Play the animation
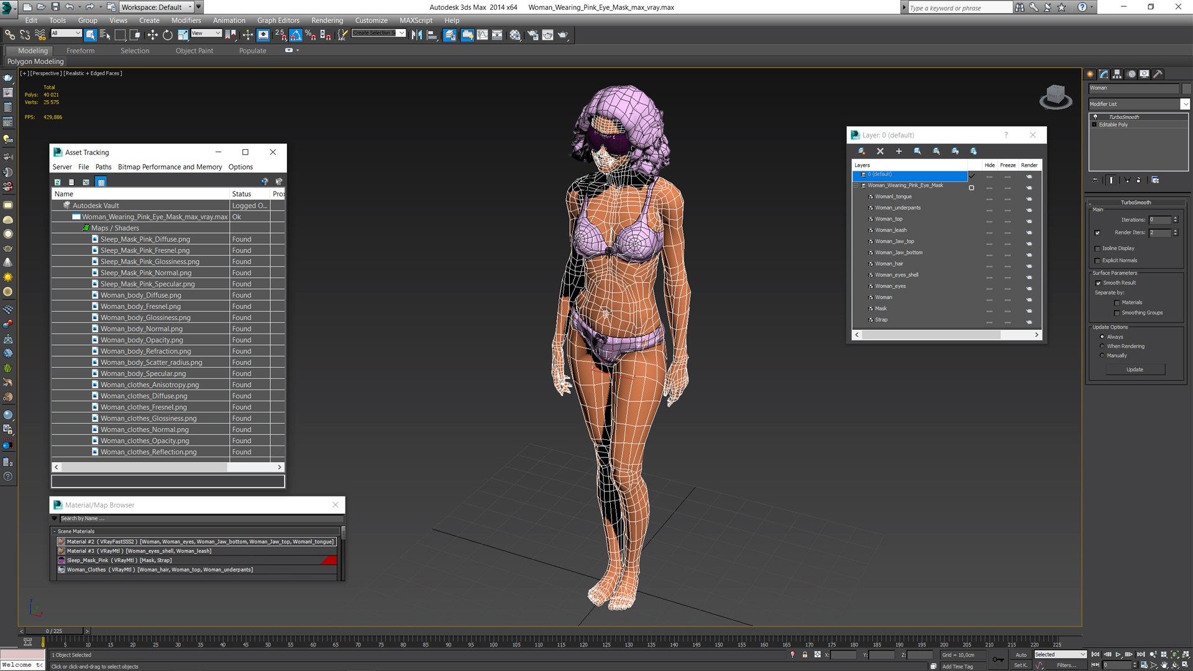This screenshot has height=671, width=1193. 1118,655
